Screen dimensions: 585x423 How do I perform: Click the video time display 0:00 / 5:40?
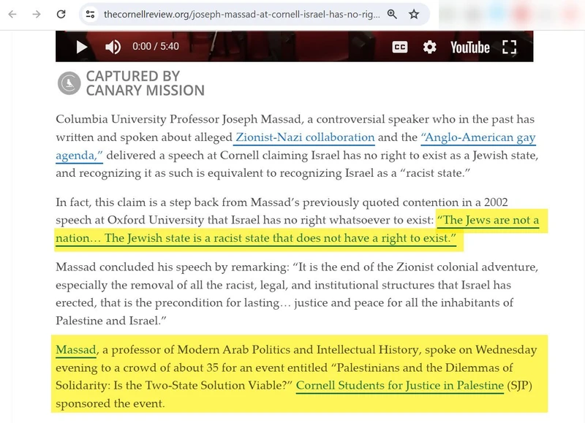pos(156,47)
